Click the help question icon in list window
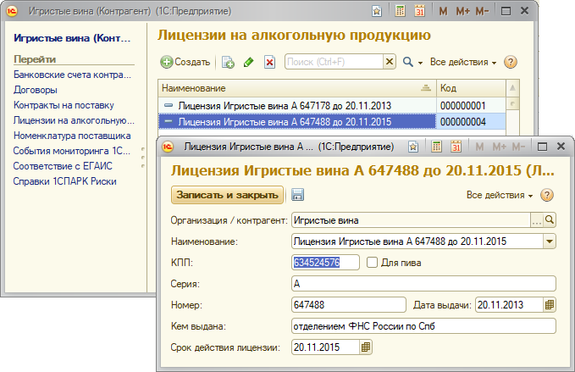The image size is (575, 372). pyautogui.click(x=511, y=62)
